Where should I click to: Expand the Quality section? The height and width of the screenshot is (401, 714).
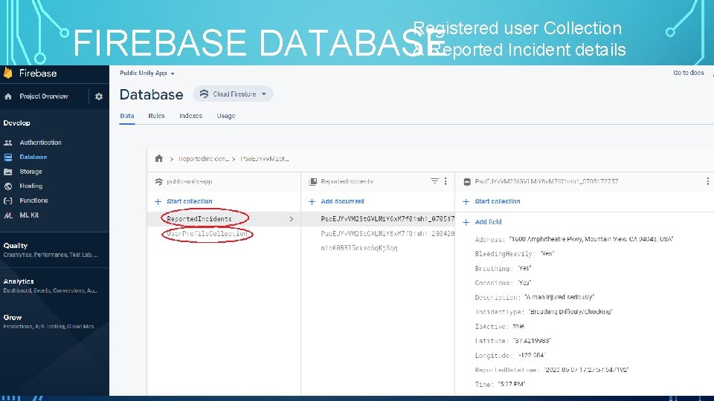pyautogui.click(x=50, y=250)
